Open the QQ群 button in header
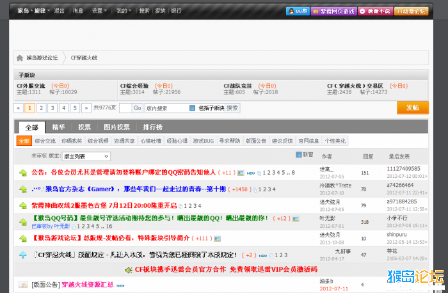The width and height of the screenshot is (448, 293). (298, 11)
